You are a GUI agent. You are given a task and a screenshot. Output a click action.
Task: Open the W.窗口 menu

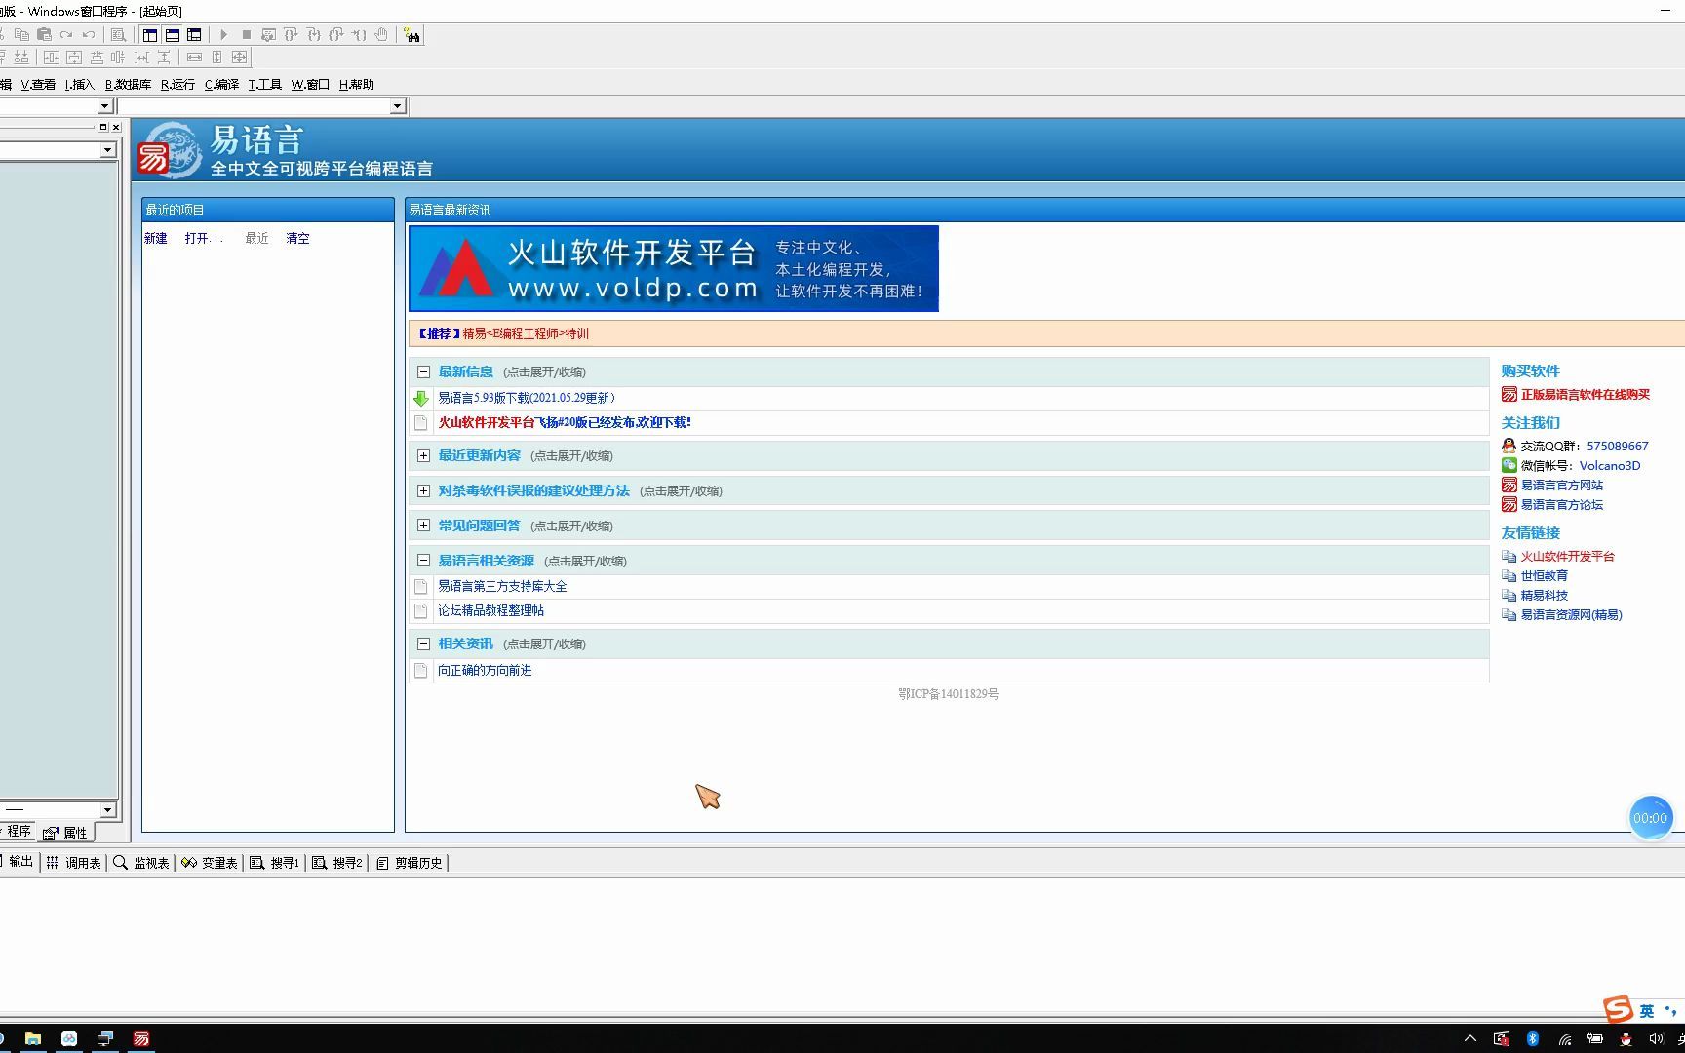click(310, 85)
